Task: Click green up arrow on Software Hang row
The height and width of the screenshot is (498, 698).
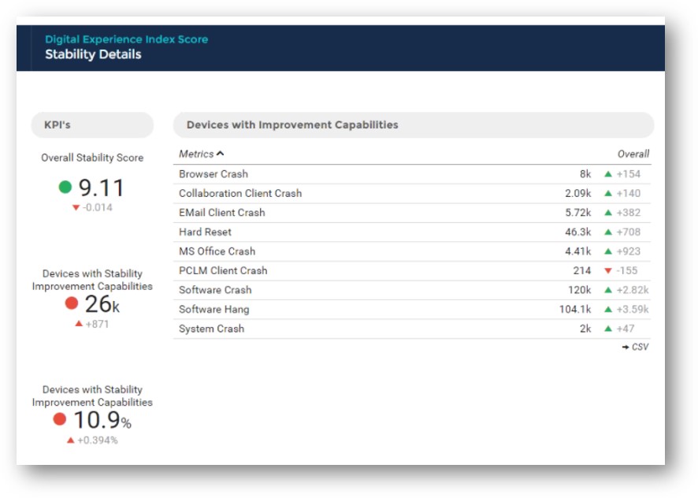Action: coord(607,310)
